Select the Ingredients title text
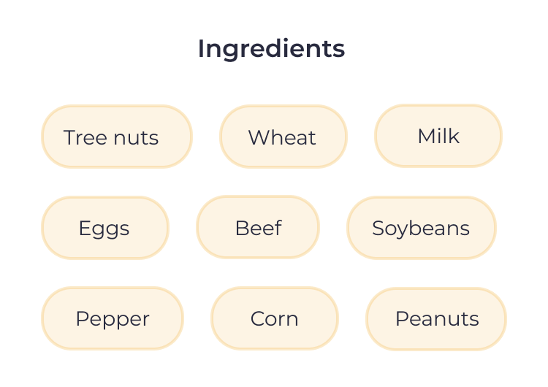Image resolution: width=548 pixels, height=387 pixels. tap(271, 49)
